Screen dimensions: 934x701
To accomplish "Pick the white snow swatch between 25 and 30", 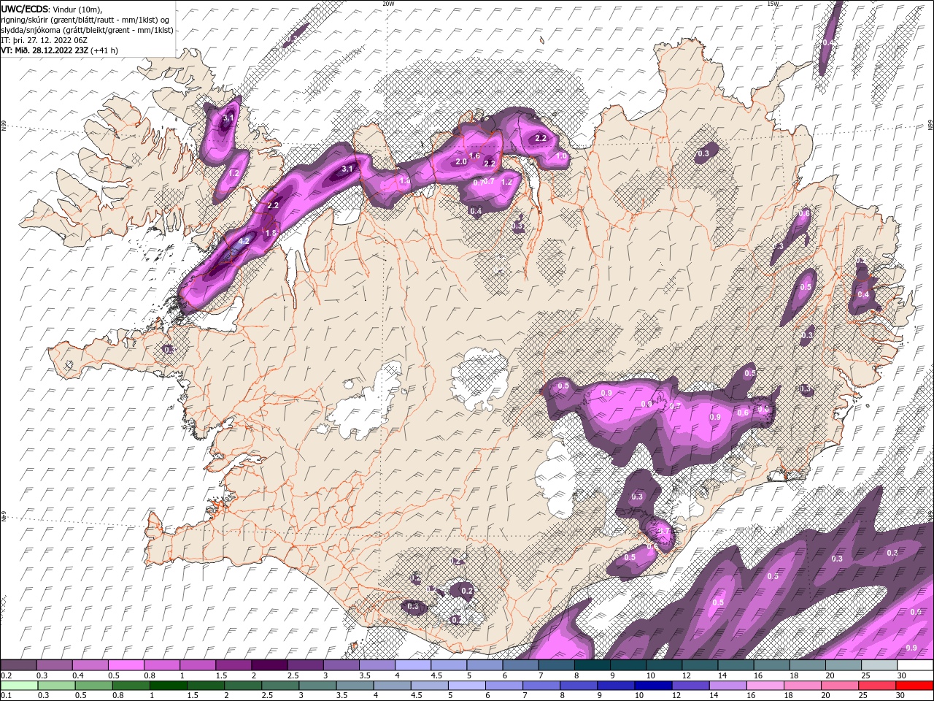I will click(x=879, y=665).
